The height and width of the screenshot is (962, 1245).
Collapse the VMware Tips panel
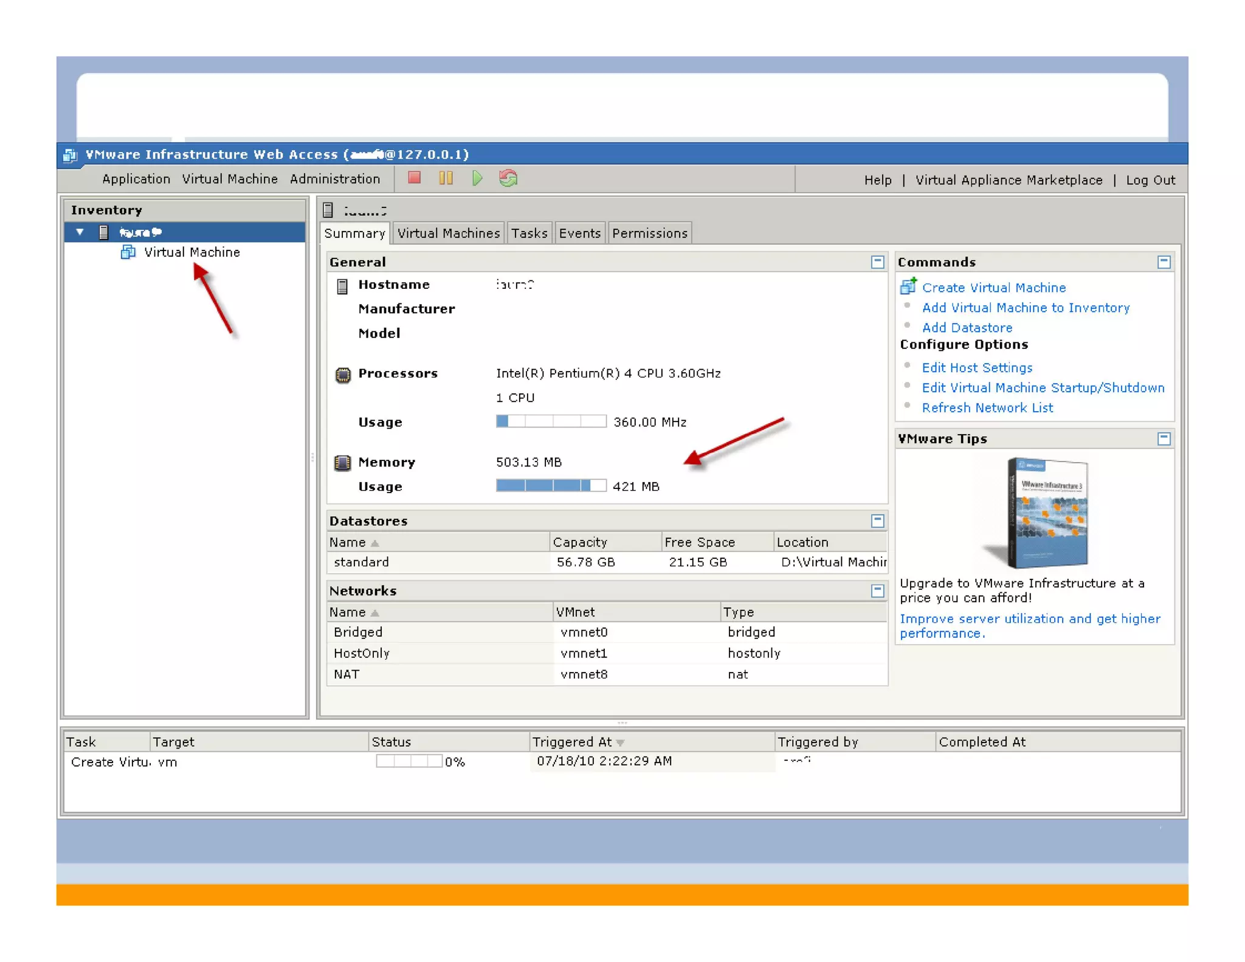pos(1164,438)
